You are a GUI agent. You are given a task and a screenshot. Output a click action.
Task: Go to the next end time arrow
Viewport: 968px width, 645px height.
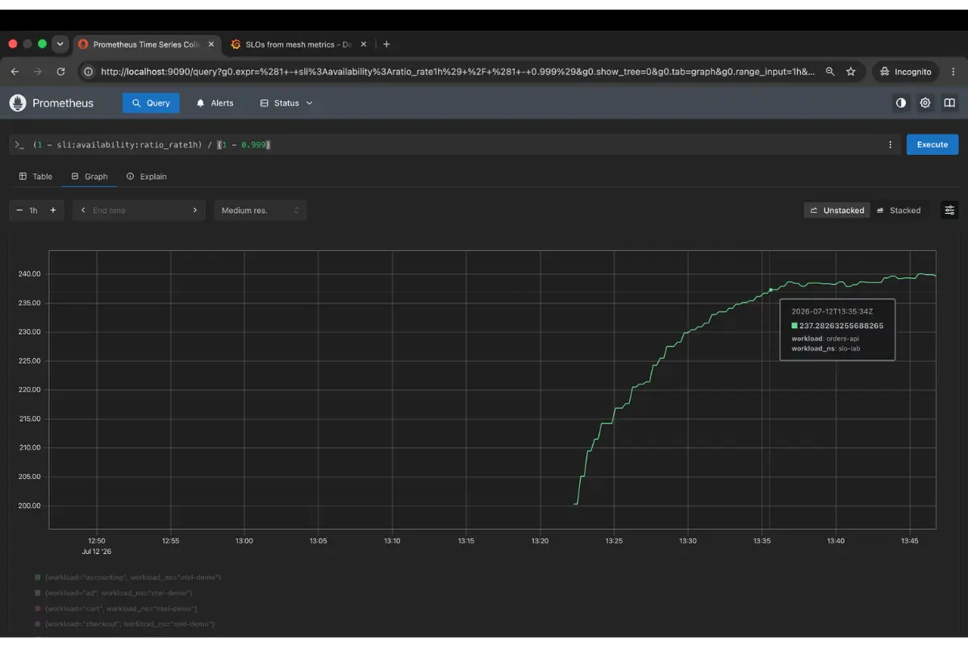(x=194, y=210)
